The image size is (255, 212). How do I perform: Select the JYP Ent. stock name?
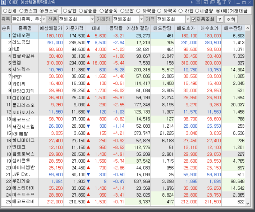21,175
